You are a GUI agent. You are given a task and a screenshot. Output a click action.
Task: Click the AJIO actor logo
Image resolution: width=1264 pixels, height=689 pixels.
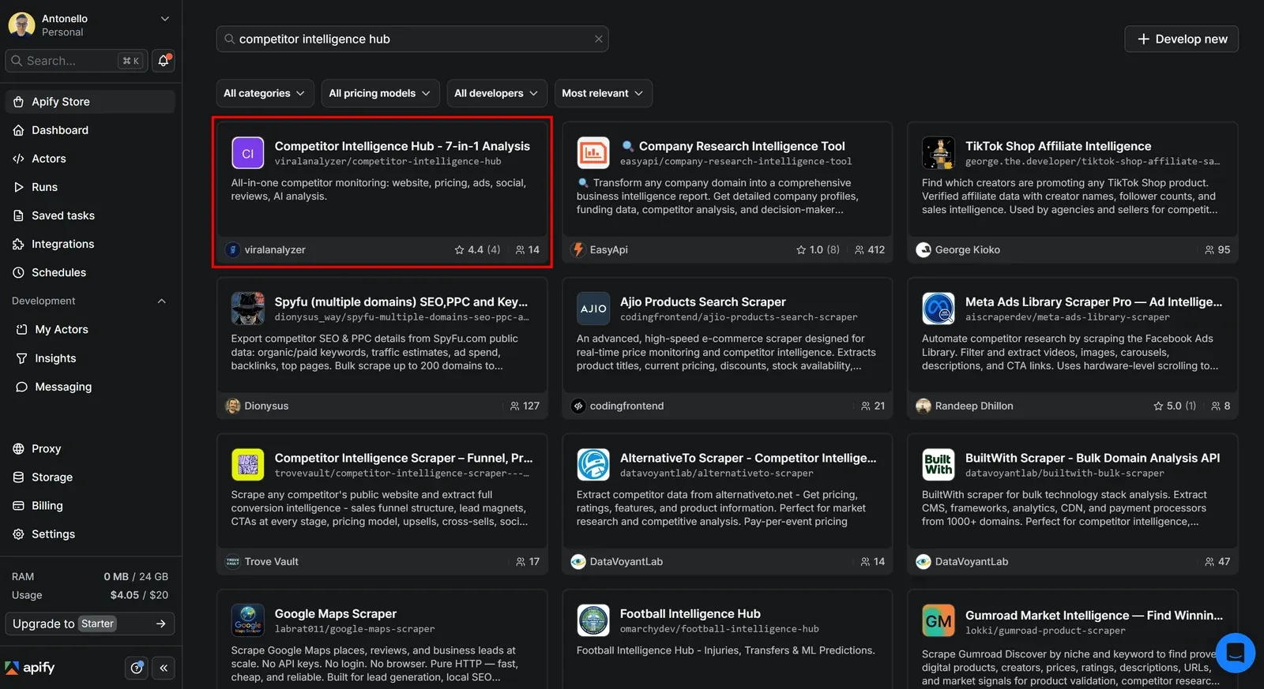pyautogui.click(x=593, y=309)
